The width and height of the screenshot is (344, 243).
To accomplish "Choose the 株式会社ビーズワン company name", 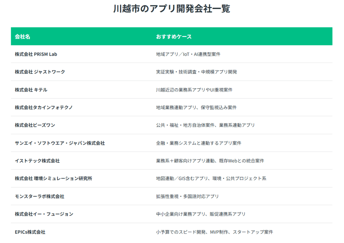I will (x=35, y=125).
